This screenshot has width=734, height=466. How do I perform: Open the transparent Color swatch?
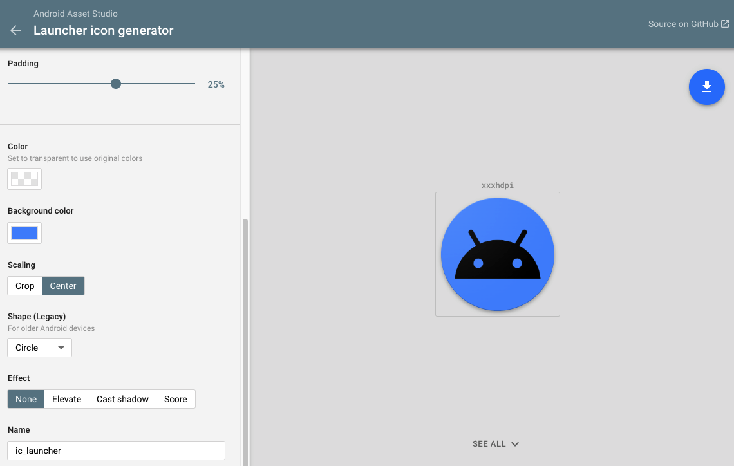click(x=24, y=179)
